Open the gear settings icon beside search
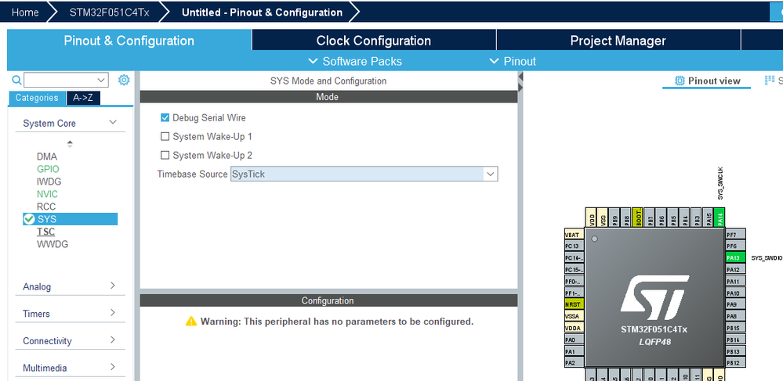The image size is (783, 381). coord(124,80)
